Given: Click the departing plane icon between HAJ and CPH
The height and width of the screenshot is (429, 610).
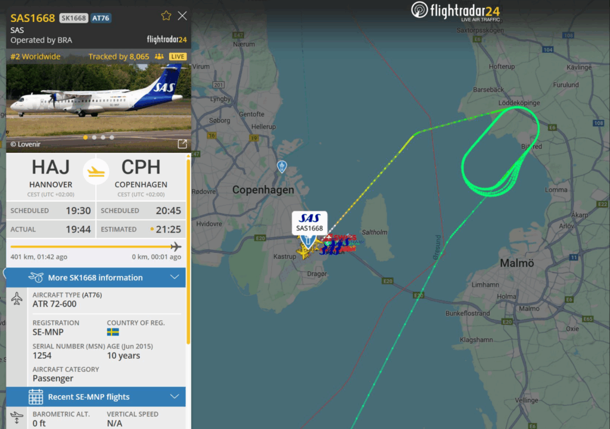Looking at the screenshot, I should 96,171.
